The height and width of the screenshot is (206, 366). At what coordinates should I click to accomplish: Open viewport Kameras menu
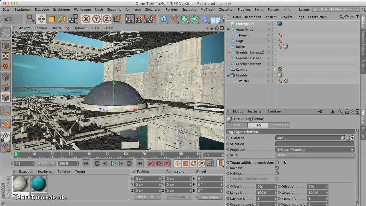coord(41,28)
